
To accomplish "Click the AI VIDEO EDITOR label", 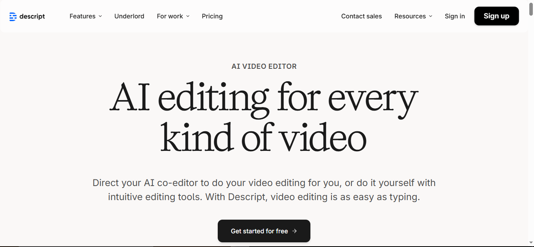I will (x=264, y=66).
